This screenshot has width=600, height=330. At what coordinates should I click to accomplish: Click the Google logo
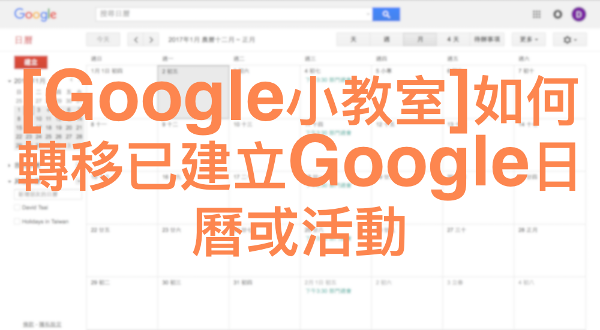pyautogui.click(x=35, y=14)
